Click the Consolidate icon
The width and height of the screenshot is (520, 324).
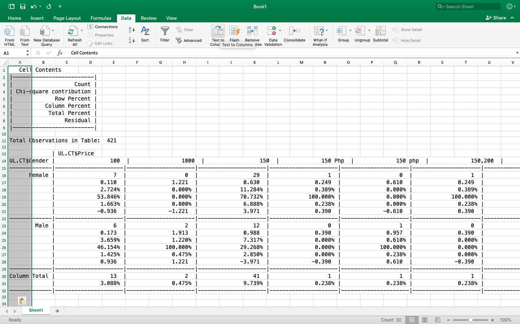[295, 35]
